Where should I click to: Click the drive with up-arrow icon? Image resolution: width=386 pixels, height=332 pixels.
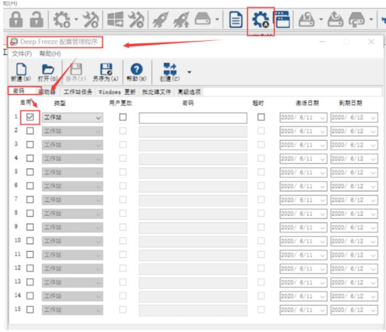point(335,19)
